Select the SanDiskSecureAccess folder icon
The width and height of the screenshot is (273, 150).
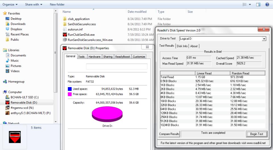coord(65,24)
